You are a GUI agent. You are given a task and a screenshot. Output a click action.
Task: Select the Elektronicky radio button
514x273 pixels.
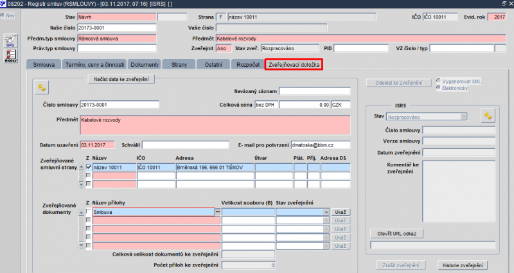point(438,88)
